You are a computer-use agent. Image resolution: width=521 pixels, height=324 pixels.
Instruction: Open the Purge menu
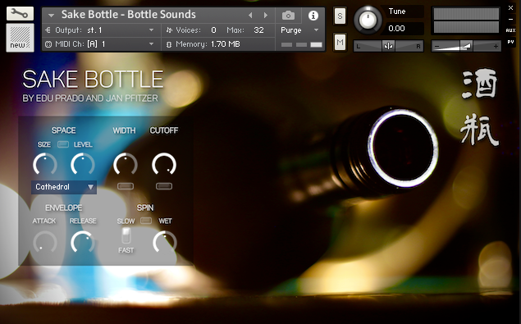click(299, 30)
